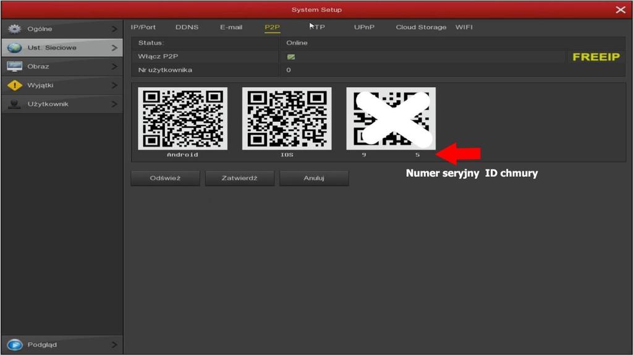The height and width of the screenshot is (355, 633).
Task: Click the Odśwież button
Action: 165,178
